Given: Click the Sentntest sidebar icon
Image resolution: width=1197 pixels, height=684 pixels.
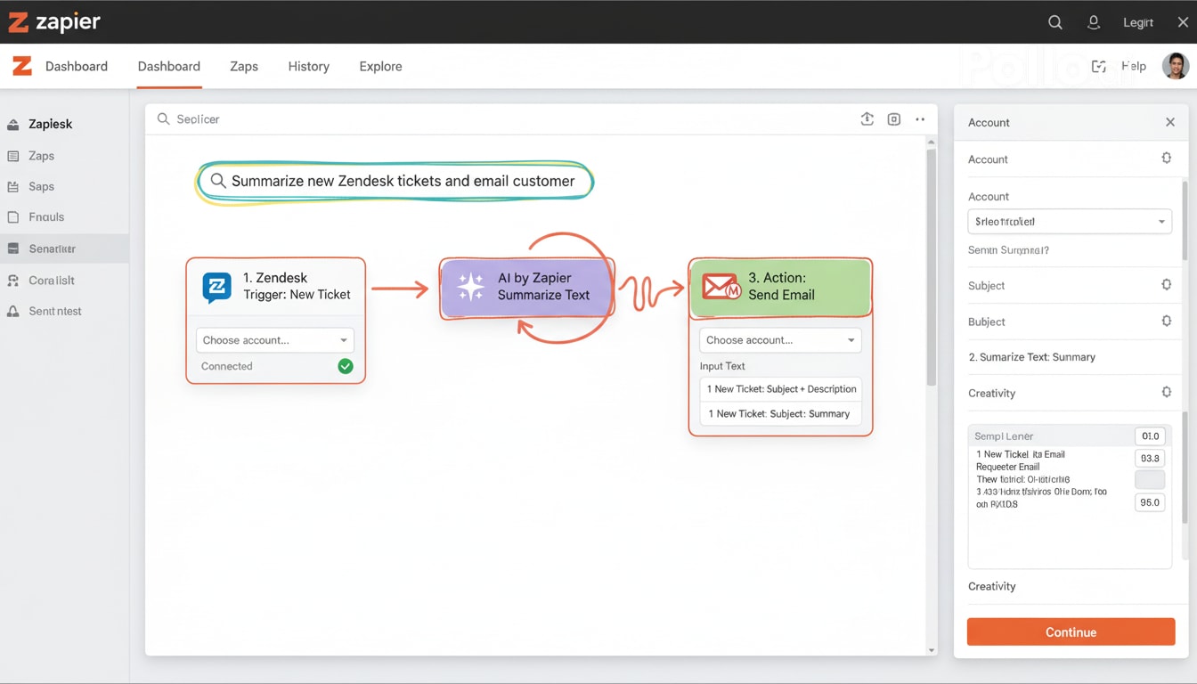Looking at the screenshot, I should [12, 312].
